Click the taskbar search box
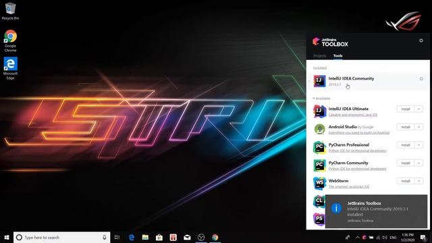The width and height of the screenshot is (432, 243). [61, 237]
